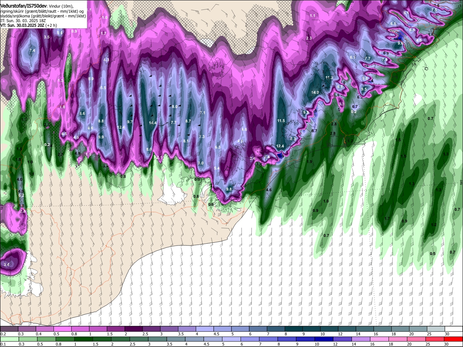Click the 8.3 precipitation value on map

tap(293, 139)
